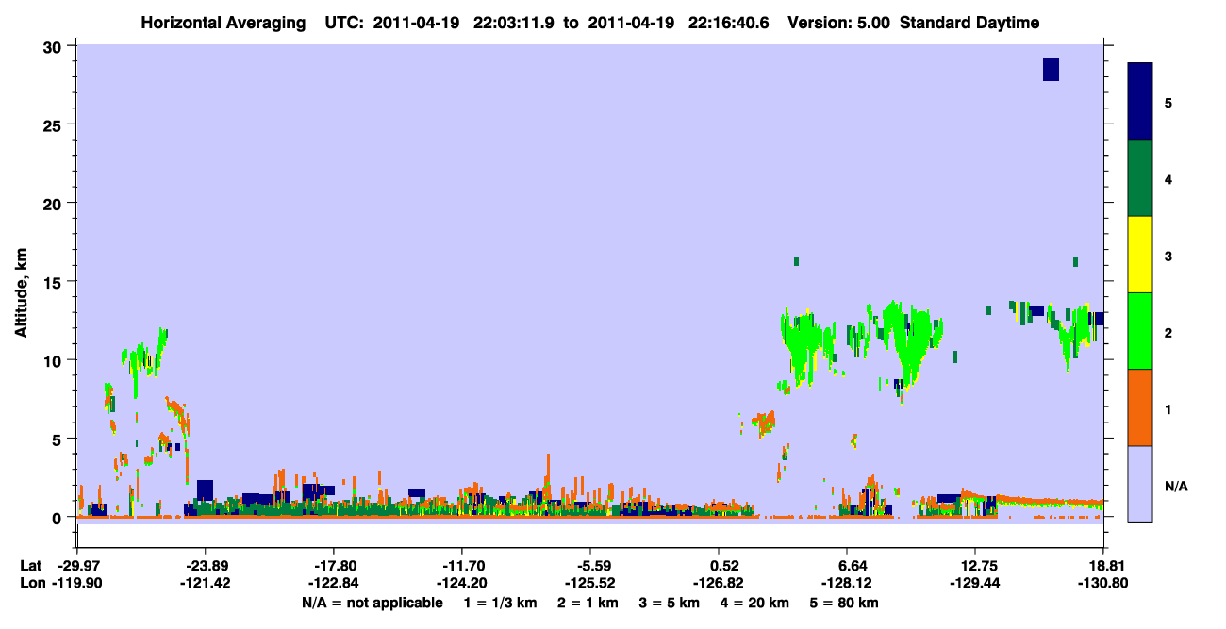Image resolution: width=1226 pixels, height=629 pixels.
Task: Click the end time '22:16:40.6'
Action: point(731,23)
